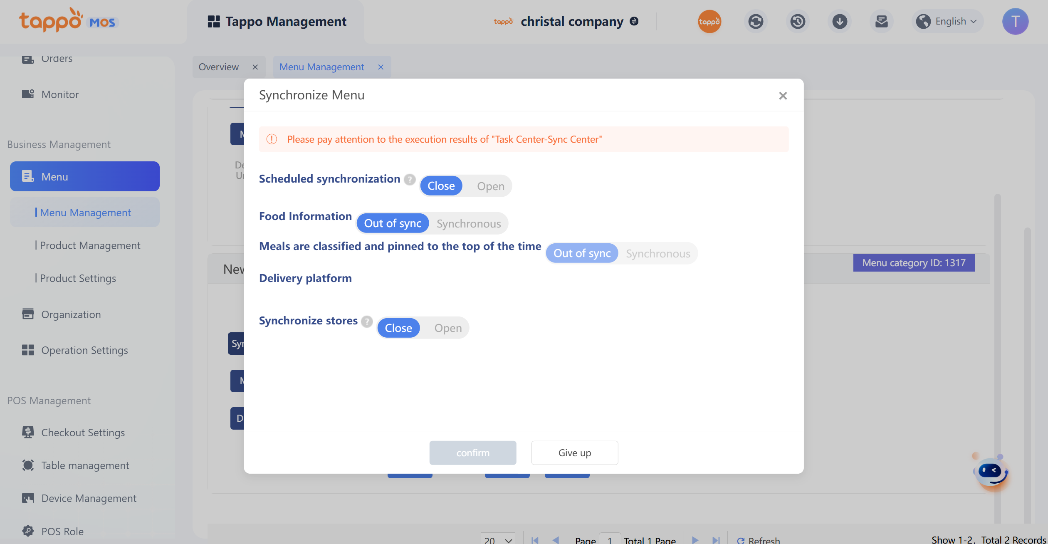
Task: Close the Synchronize Menu dialog
Action: click(x=783, y=96)
